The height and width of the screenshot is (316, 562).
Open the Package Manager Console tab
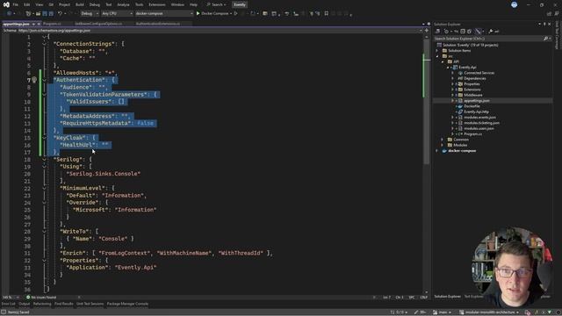click(127, 305)
